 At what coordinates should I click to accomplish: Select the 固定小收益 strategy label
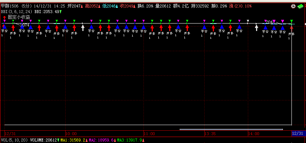[19, 17]
